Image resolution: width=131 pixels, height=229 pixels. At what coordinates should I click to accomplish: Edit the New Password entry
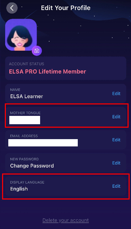[116, 163]
